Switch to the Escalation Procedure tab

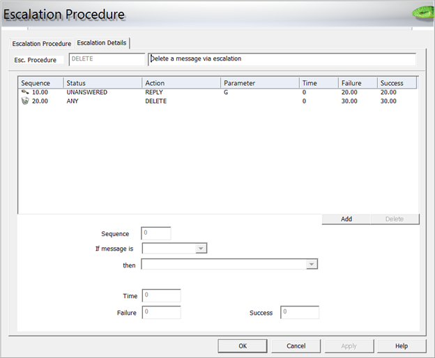pyautogui.click(x=42, y=43)
